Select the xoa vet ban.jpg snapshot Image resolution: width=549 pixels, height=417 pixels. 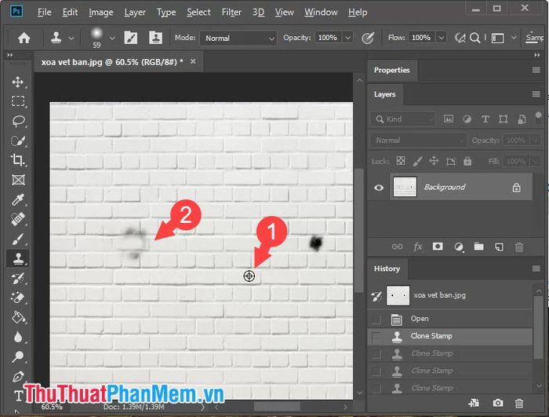point(450,295)
